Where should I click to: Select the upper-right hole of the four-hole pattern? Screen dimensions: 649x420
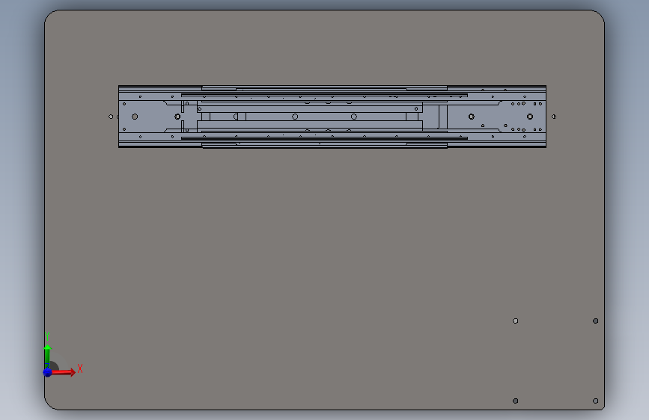coord(595,321)
